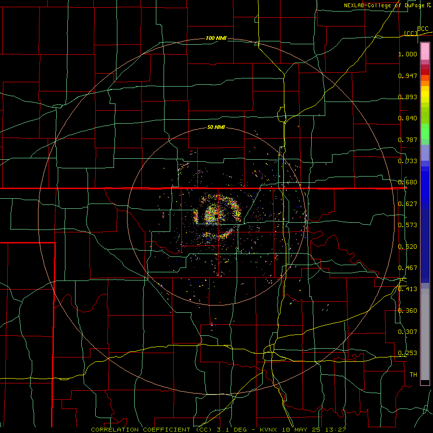Select the 0.680 scale value
This screenshot has height=433, width=433.
pyautogui.click(x=408, y=182)
